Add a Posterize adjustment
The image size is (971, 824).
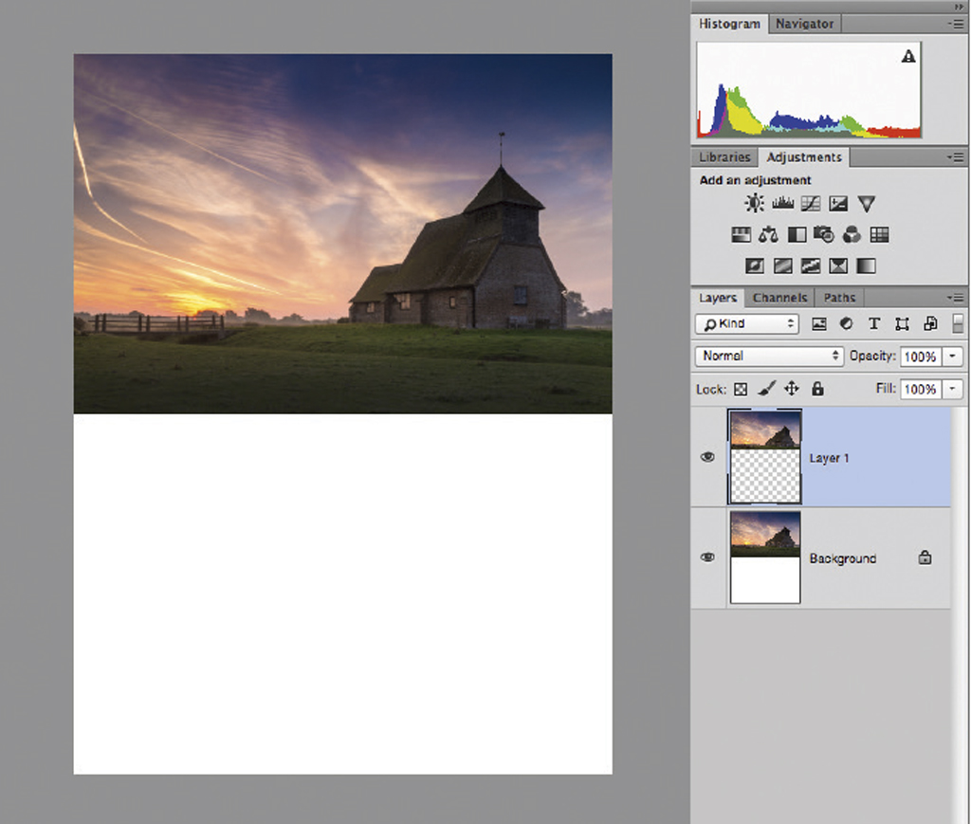[x=782, y=266]
